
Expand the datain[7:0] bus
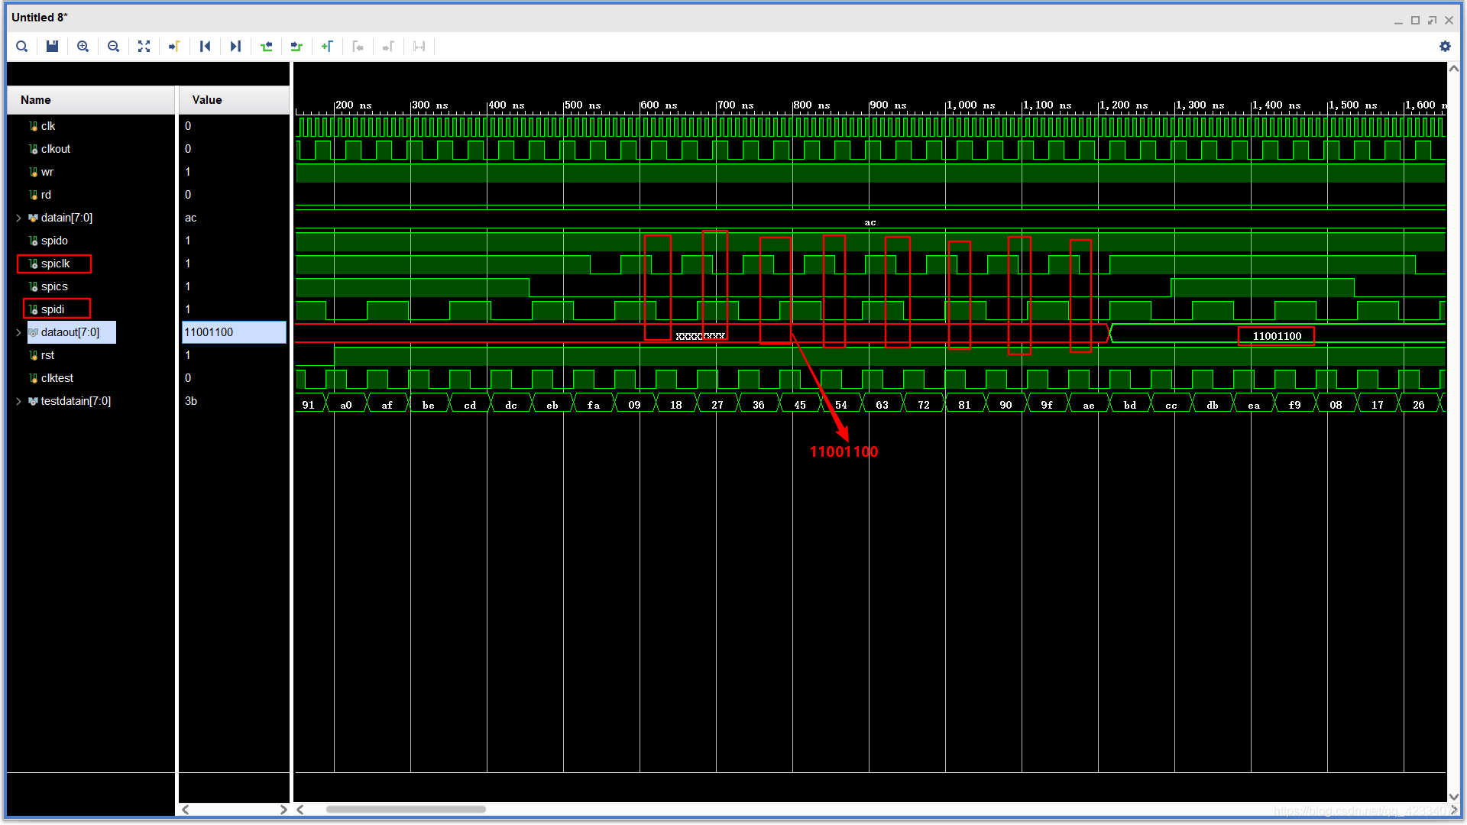[x=18, y=218]
